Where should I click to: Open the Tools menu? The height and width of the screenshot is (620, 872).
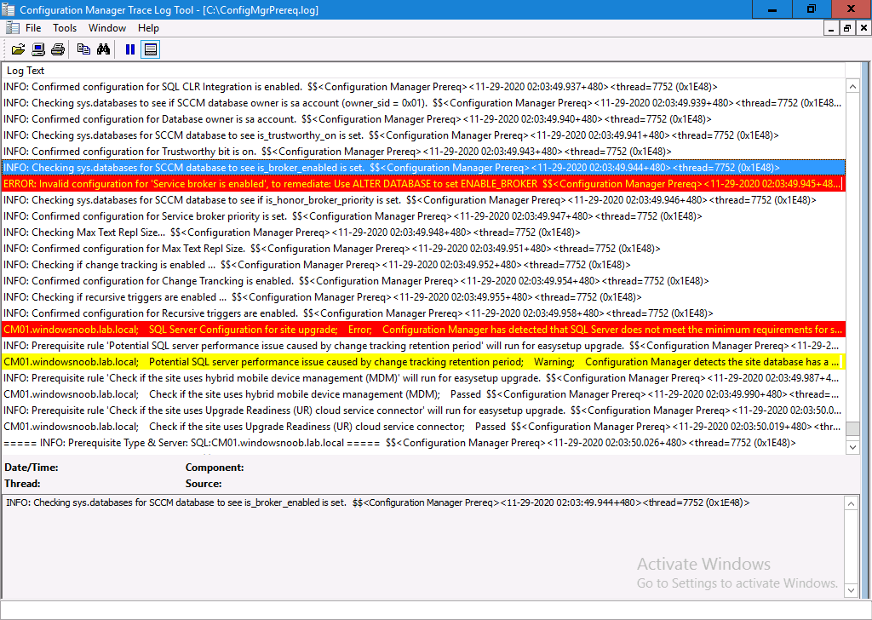pyautogui.click(x=65, y=28)
